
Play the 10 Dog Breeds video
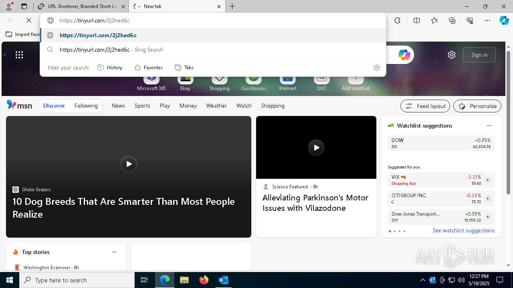tap(129, 164)
